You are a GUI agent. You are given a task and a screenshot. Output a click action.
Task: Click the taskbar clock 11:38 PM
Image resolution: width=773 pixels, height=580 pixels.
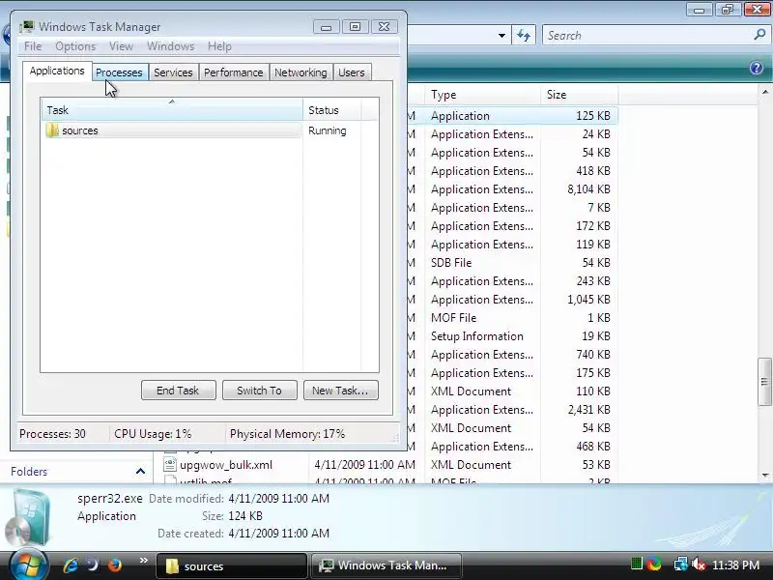click(736, 565)
